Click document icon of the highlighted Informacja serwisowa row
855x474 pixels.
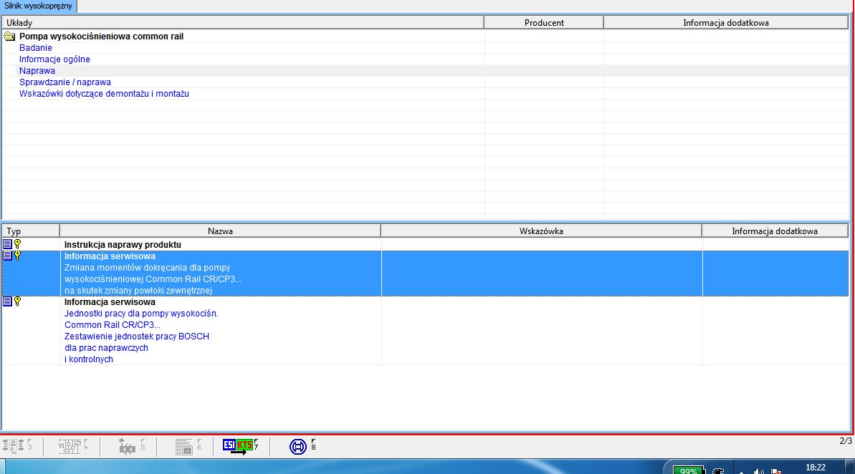point(7,256)
